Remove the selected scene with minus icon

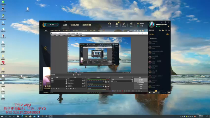click(54, 89)
